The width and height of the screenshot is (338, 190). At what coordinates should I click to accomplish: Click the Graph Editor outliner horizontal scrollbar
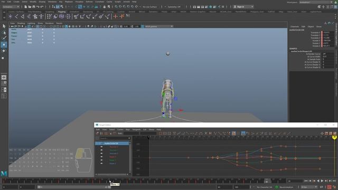tap(112, 174)
